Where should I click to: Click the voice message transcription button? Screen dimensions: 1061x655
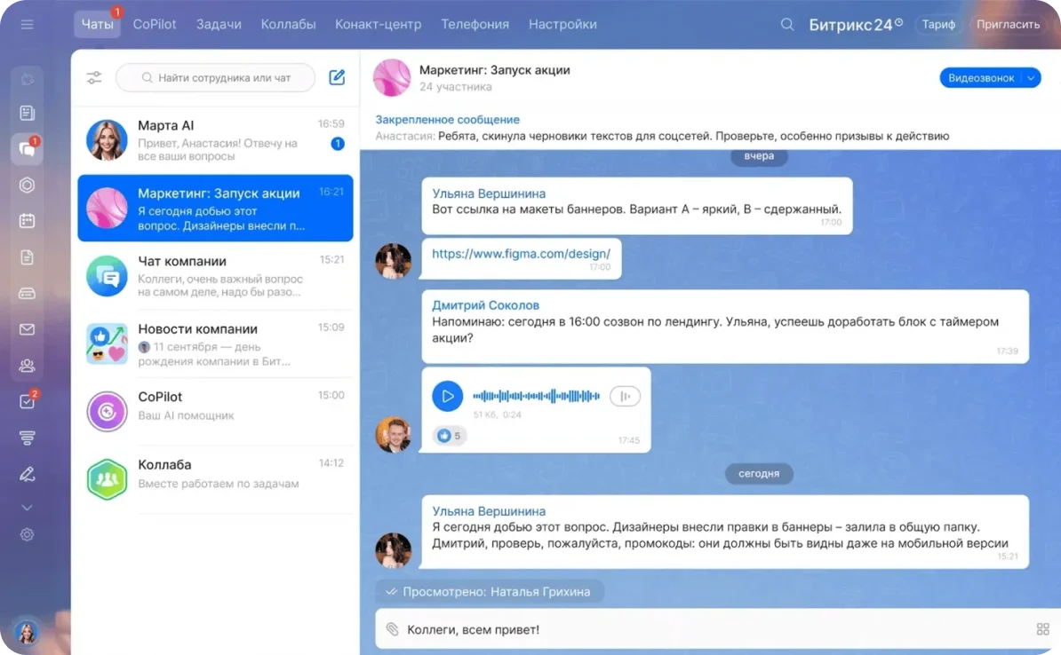coord(625,396)
